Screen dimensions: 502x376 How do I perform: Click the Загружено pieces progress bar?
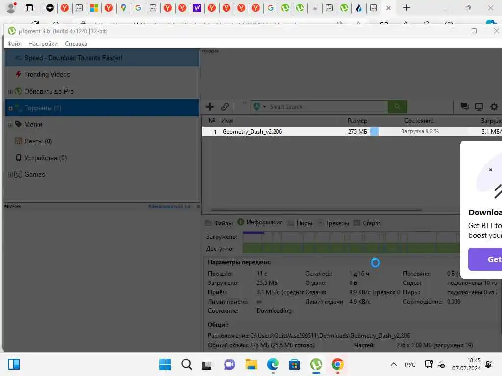(x=351, y=237)
